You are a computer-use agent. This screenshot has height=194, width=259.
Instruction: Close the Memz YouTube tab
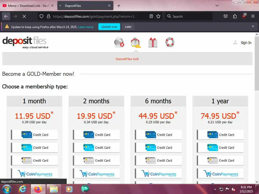coord(52,6)
